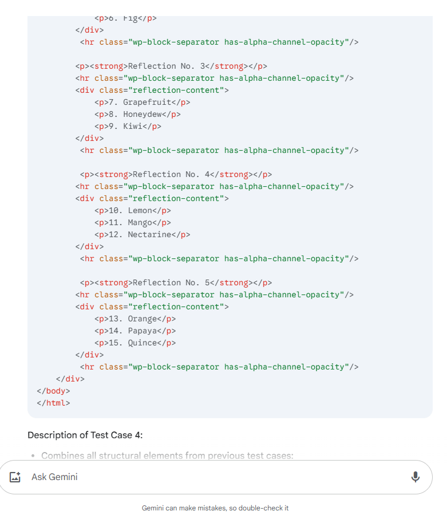Click the "Combines all structural elements" bullet
Screen dimensions: 447x515
pyautogui.click(x=167, y=456)
